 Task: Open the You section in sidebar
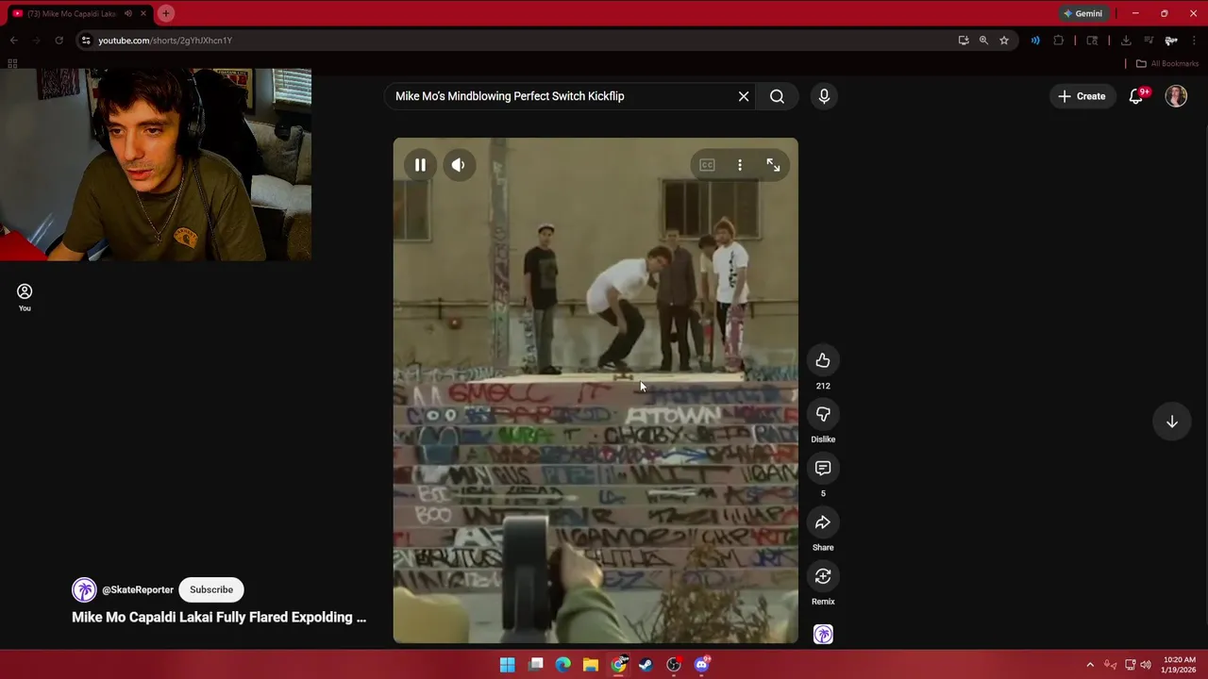click(25, 297)
